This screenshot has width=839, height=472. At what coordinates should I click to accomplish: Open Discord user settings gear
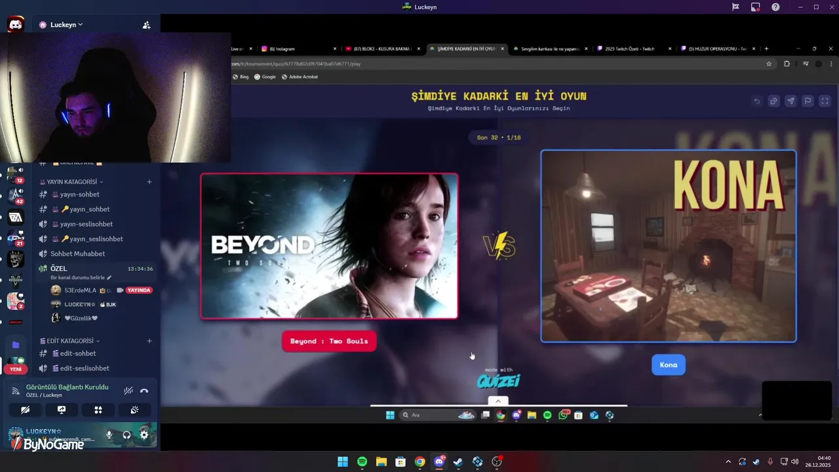pyautogui.click(x=144, y=435)
